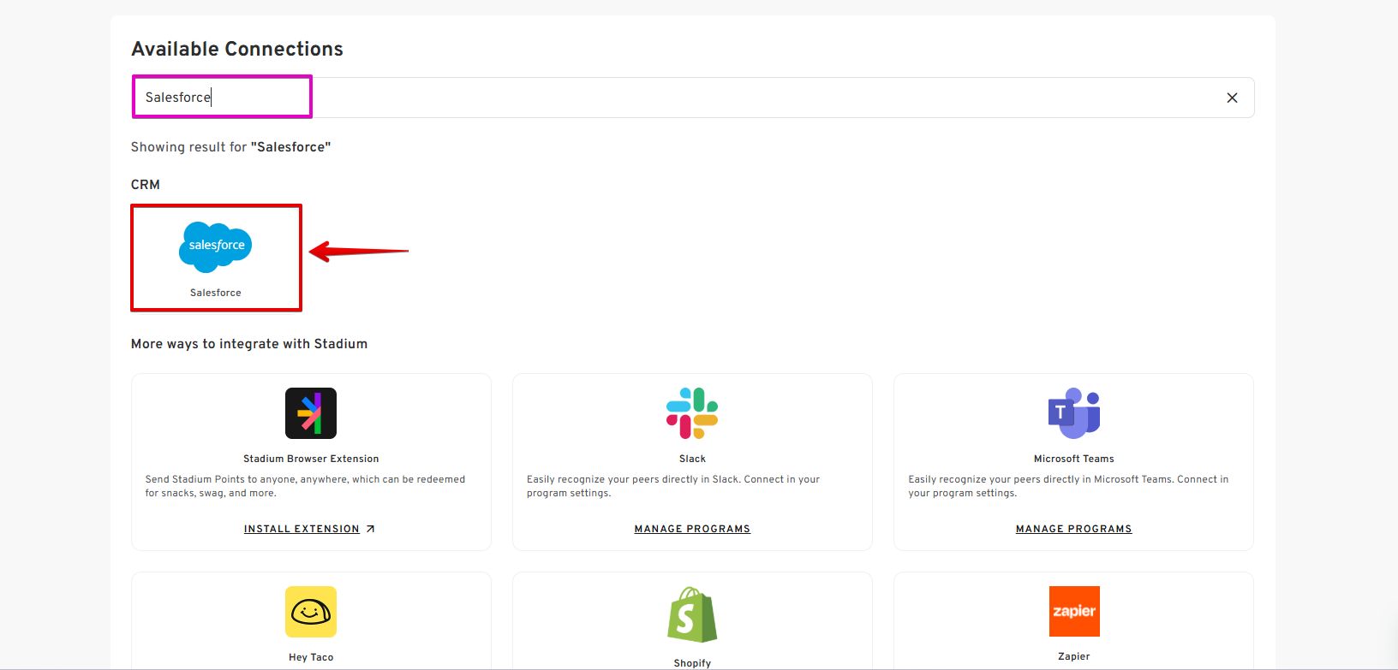Click the external-link arrow beside Install Extension

pos(370,529)
